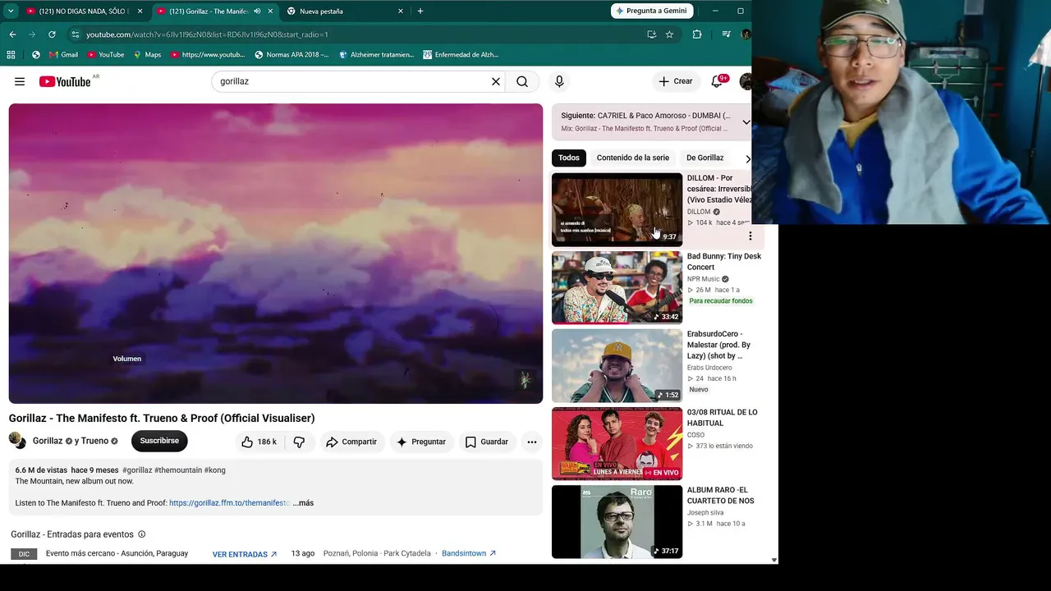
Task: Open the Normas APA 2018 bookmark
Action: pos(291,55)
